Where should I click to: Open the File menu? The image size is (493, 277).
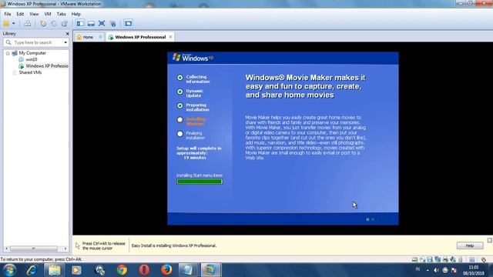pos(7,14)
